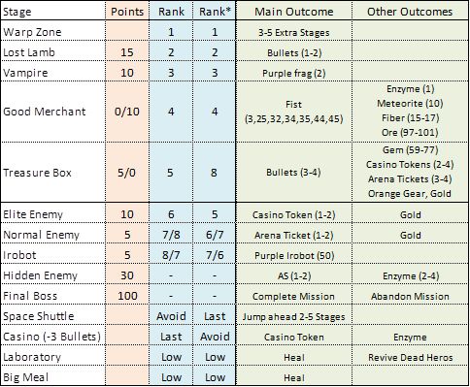Click the Warp Zone stage cell
This screenshot has width=470, height=387.
click(53, 31)
